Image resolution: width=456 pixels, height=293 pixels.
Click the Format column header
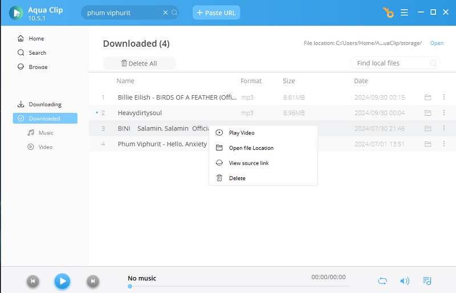(x=251, y=81)
